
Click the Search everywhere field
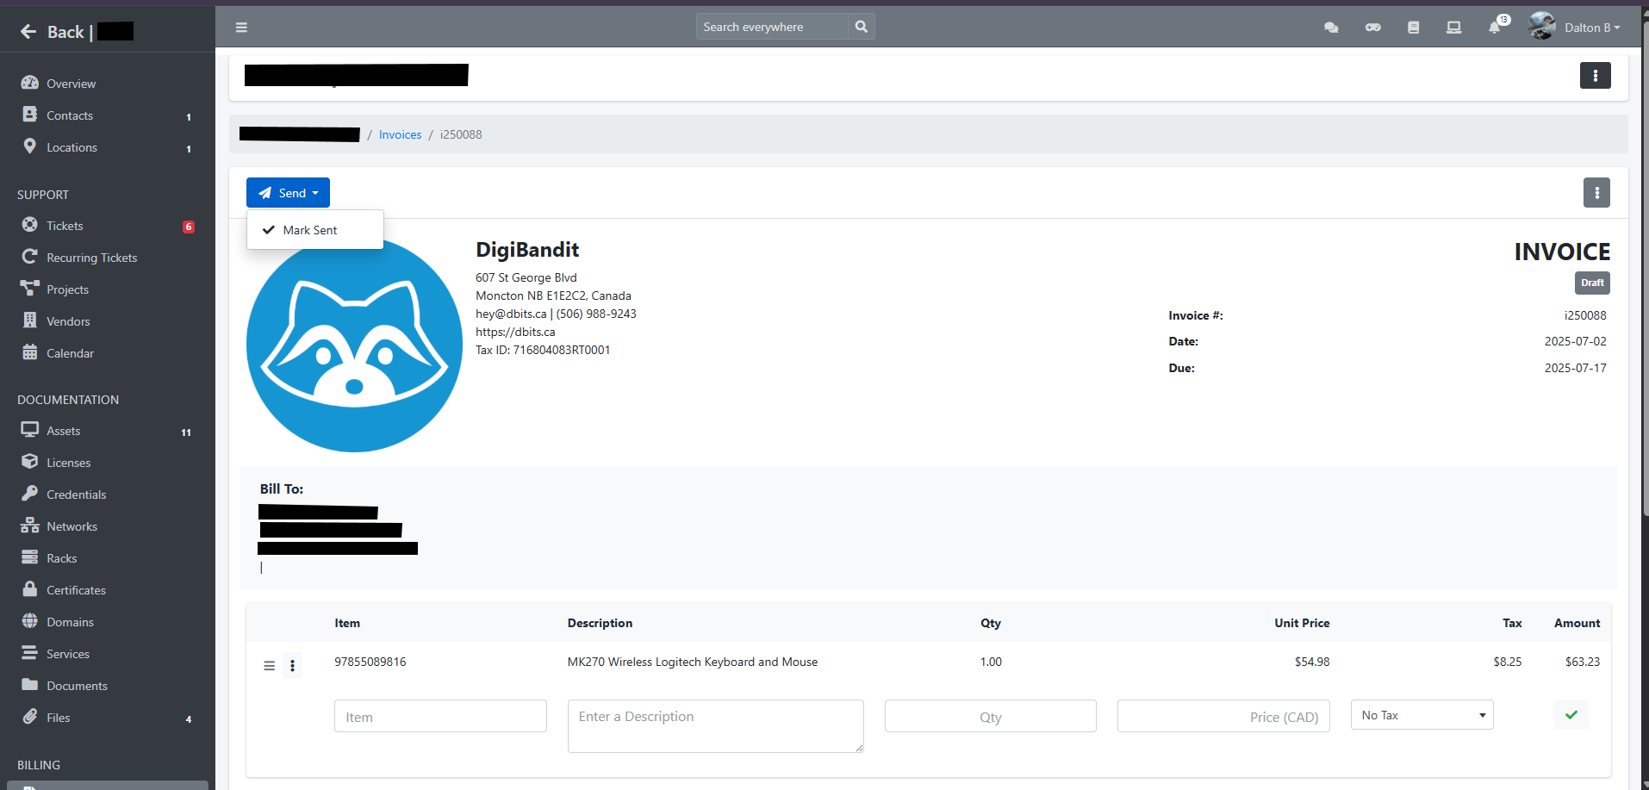(772, 27)
